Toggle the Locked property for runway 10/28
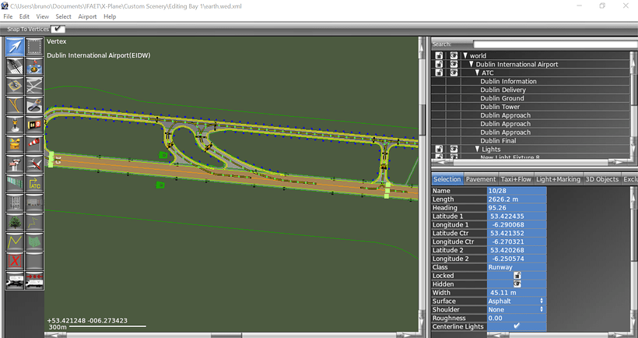Viewport: 638px width, 338px height. (517, 276)
